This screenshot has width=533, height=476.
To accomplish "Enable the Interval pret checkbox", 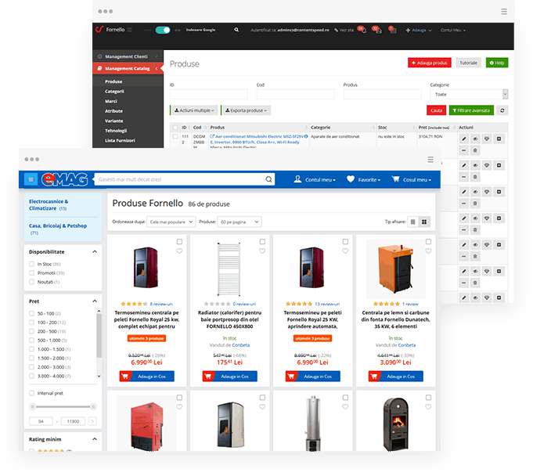I will [32, 393].
